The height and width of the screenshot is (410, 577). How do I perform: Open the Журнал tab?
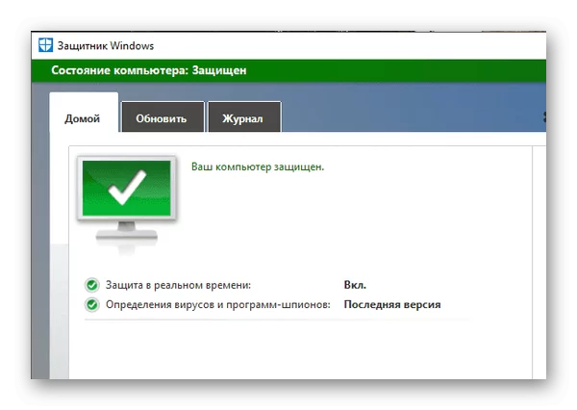coord(243,119)
